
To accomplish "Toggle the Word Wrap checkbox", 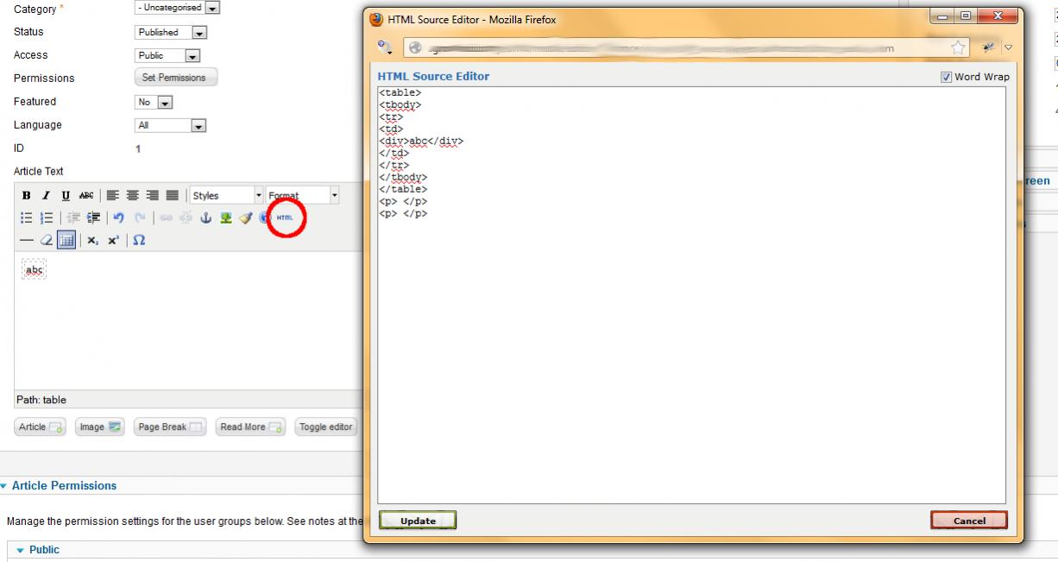I will click(x=947, y=77).
